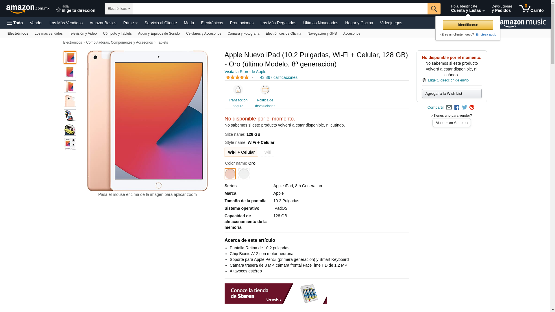This screenshot has width=555, height=312.
Task: Expand the star ratings breakdown chevron
Action: coord(252,77)
